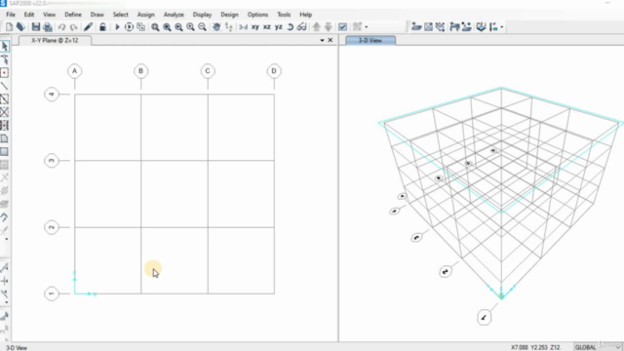This screenshot has width=624, height=351.
Task: Close the X-Y Plane view pane
Action: pyautogui.click(x=331, y=40)
